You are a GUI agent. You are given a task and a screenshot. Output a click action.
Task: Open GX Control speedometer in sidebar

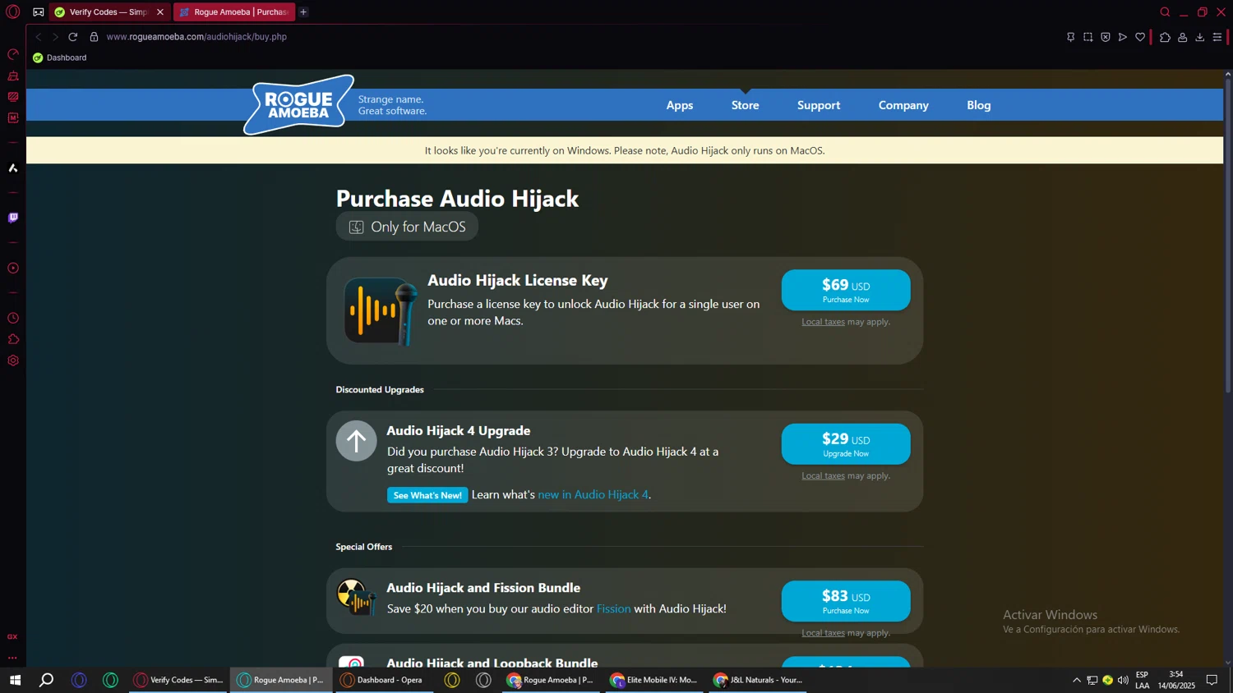coord(13,54)
